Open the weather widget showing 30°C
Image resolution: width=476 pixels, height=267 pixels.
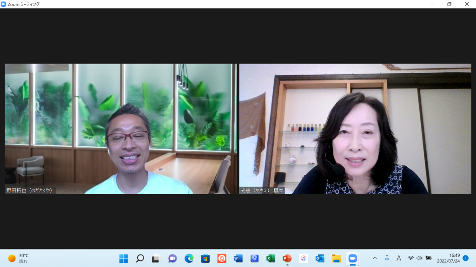pyautogui.click(x=19, y=258)
